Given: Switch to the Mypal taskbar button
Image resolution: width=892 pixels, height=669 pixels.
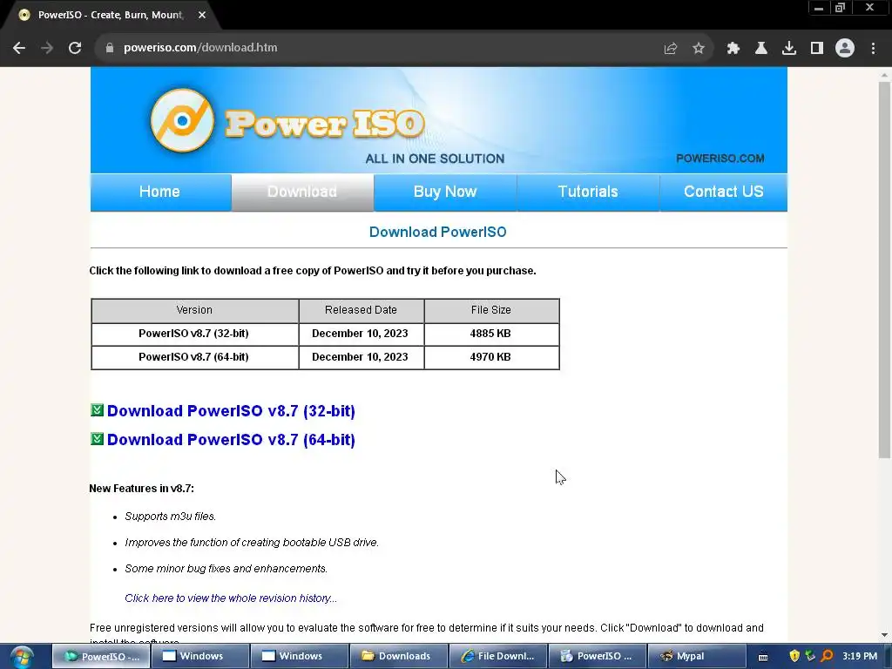Looking at the screenshot, I should (x=697, y=657).
